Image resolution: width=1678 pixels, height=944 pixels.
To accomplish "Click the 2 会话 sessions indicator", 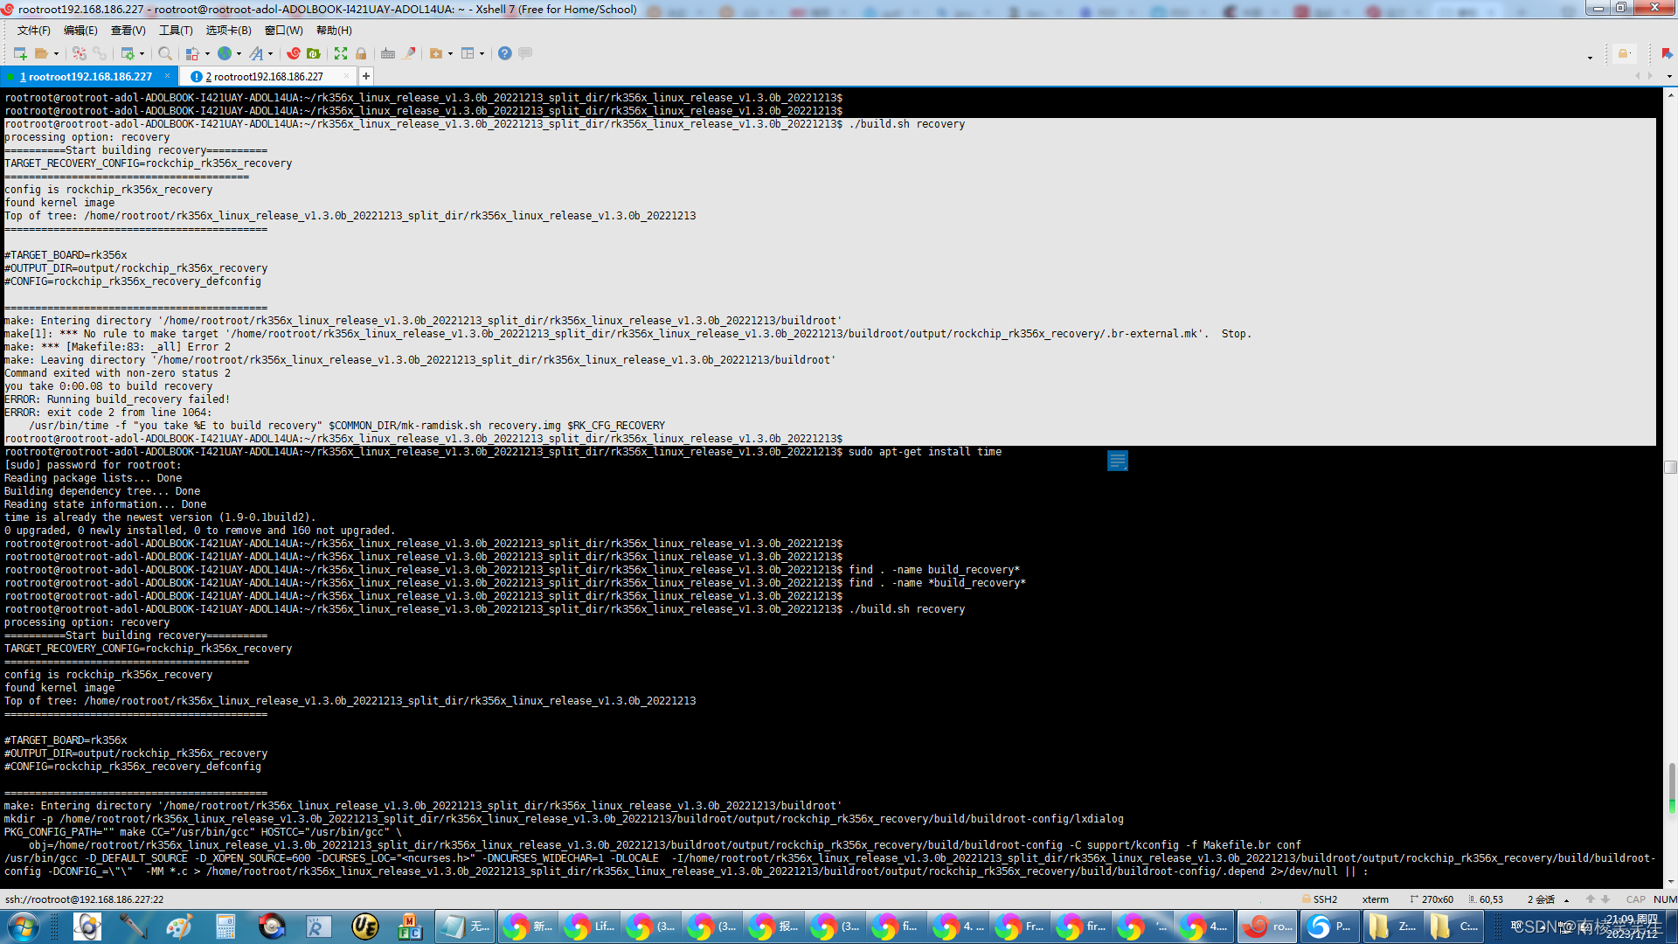I will pos(1541,899).
